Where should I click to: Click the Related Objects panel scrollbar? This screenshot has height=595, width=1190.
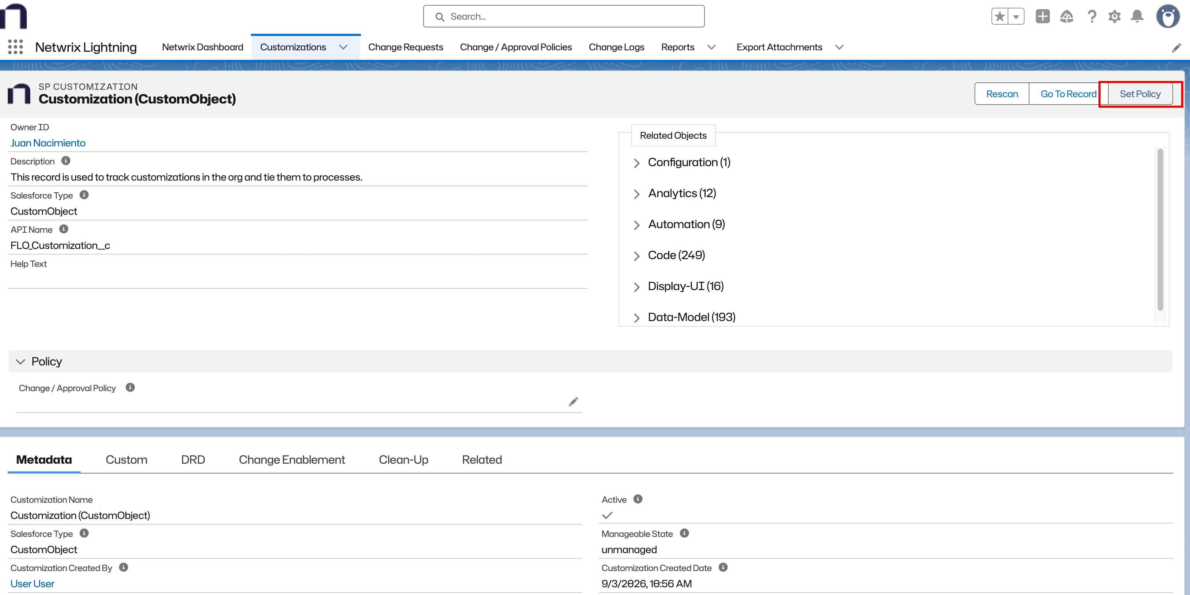(x=1160, y=230)
